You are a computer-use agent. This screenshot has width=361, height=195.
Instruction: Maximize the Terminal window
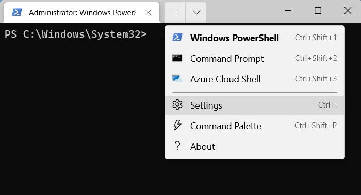pyautogui.click(x=318, y=11)
